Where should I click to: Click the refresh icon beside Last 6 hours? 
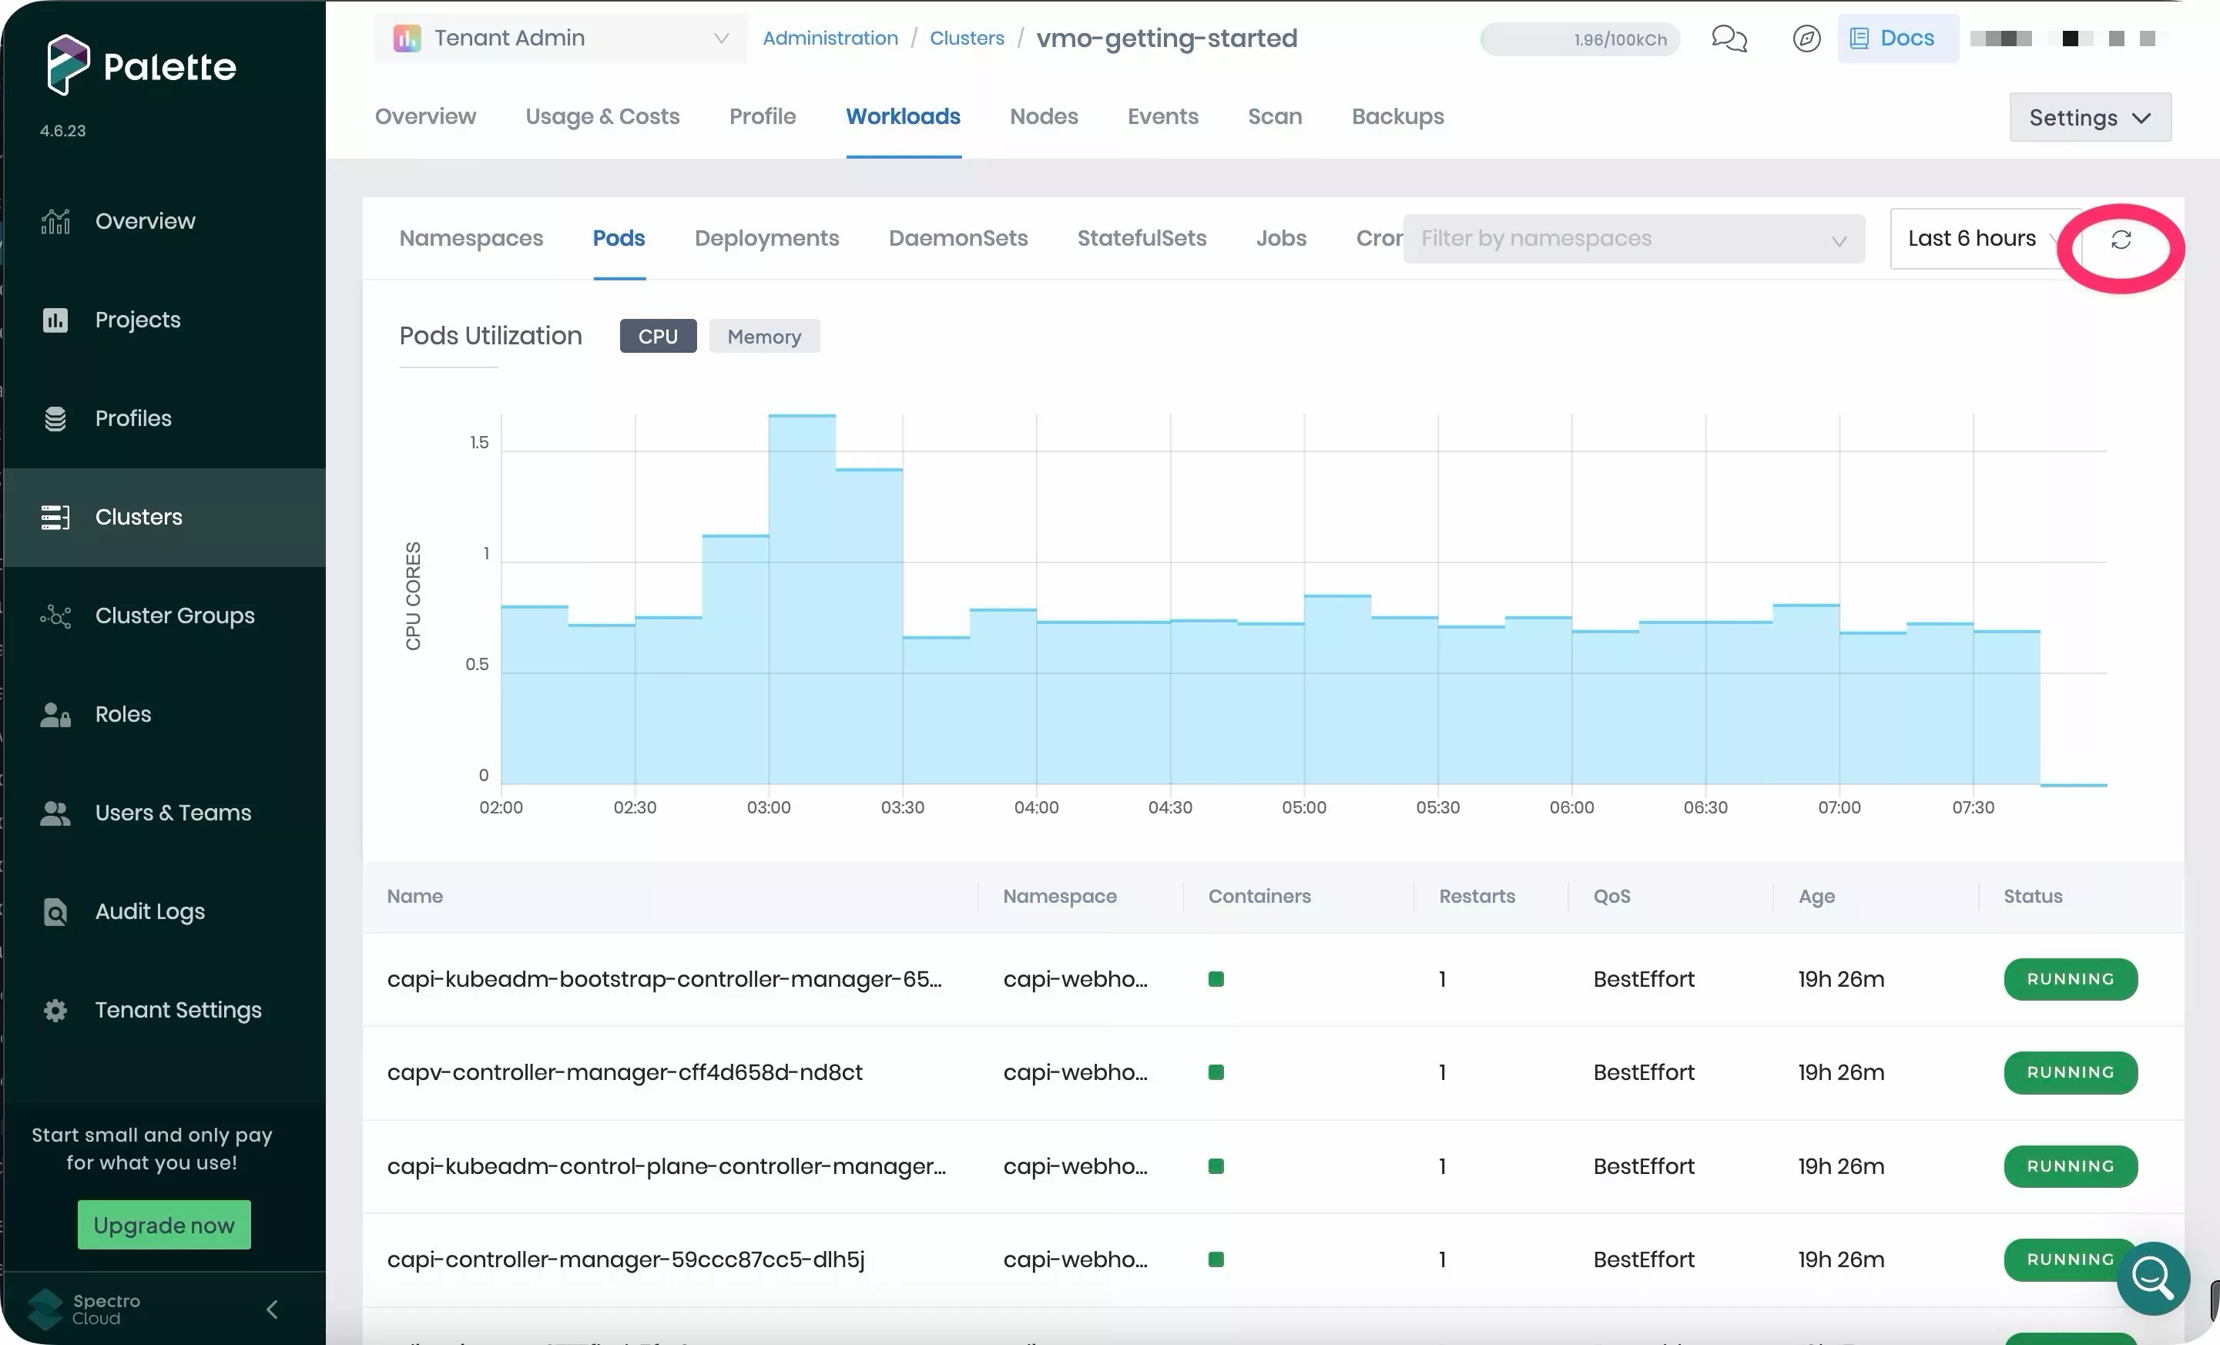[2120, 240]
